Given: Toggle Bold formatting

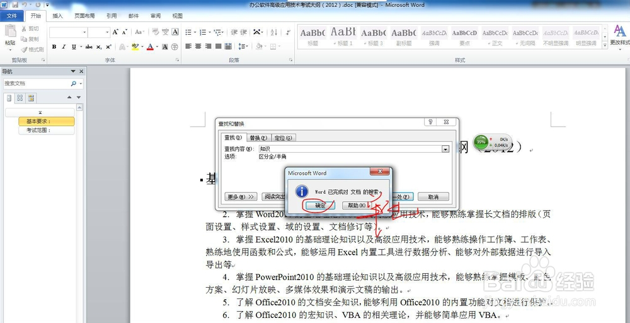Looking at the screenshot, I should [x=54, y=47].
